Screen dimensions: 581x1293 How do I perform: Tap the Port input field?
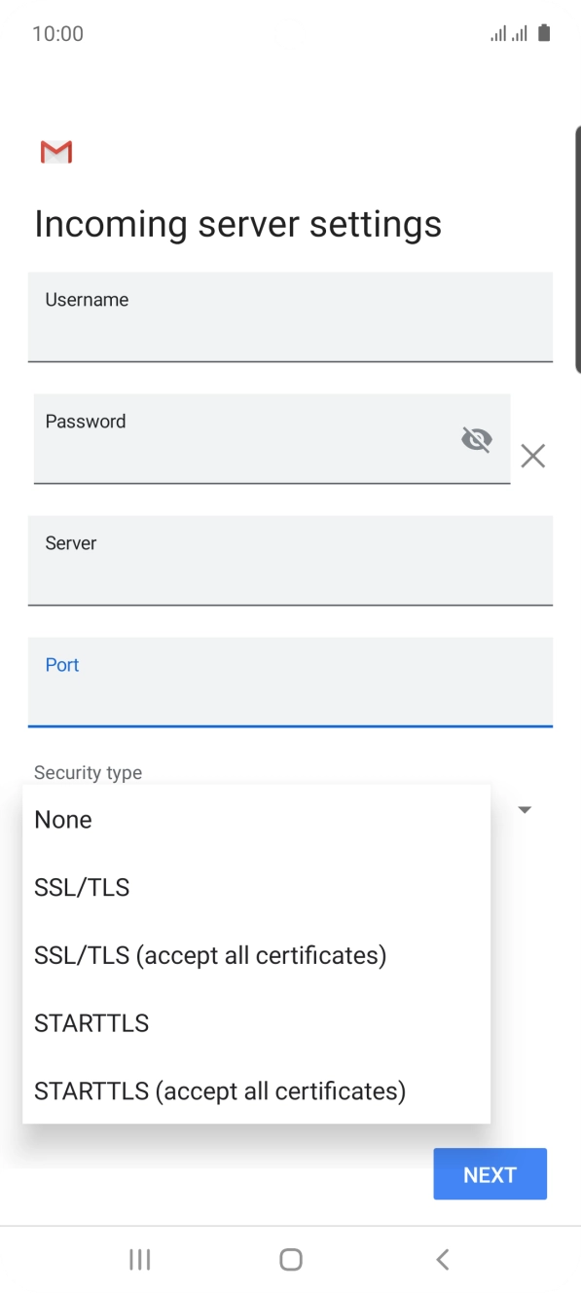pyautogui.click(x=290, y=682)
